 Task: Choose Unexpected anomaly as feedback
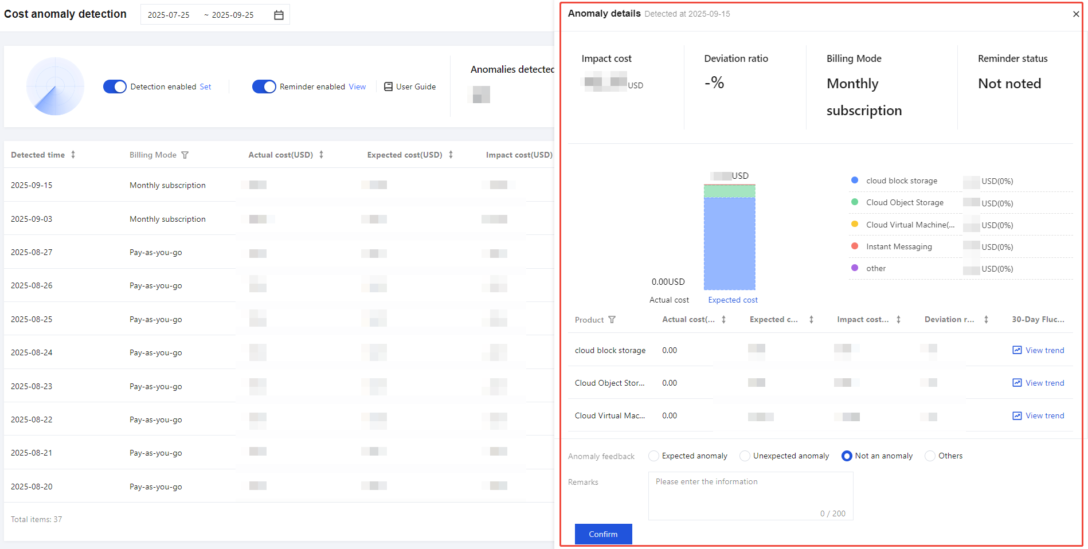(745, 456)
